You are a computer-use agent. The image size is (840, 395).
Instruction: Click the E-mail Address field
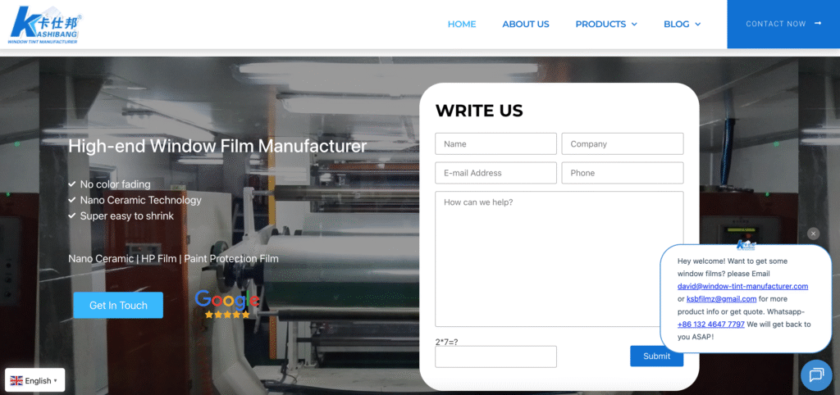point(495,173)
